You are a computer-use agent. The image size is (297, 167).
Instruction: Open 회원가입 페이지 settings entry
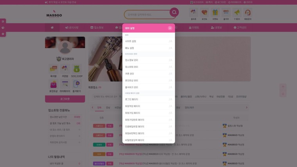(148, 113)
